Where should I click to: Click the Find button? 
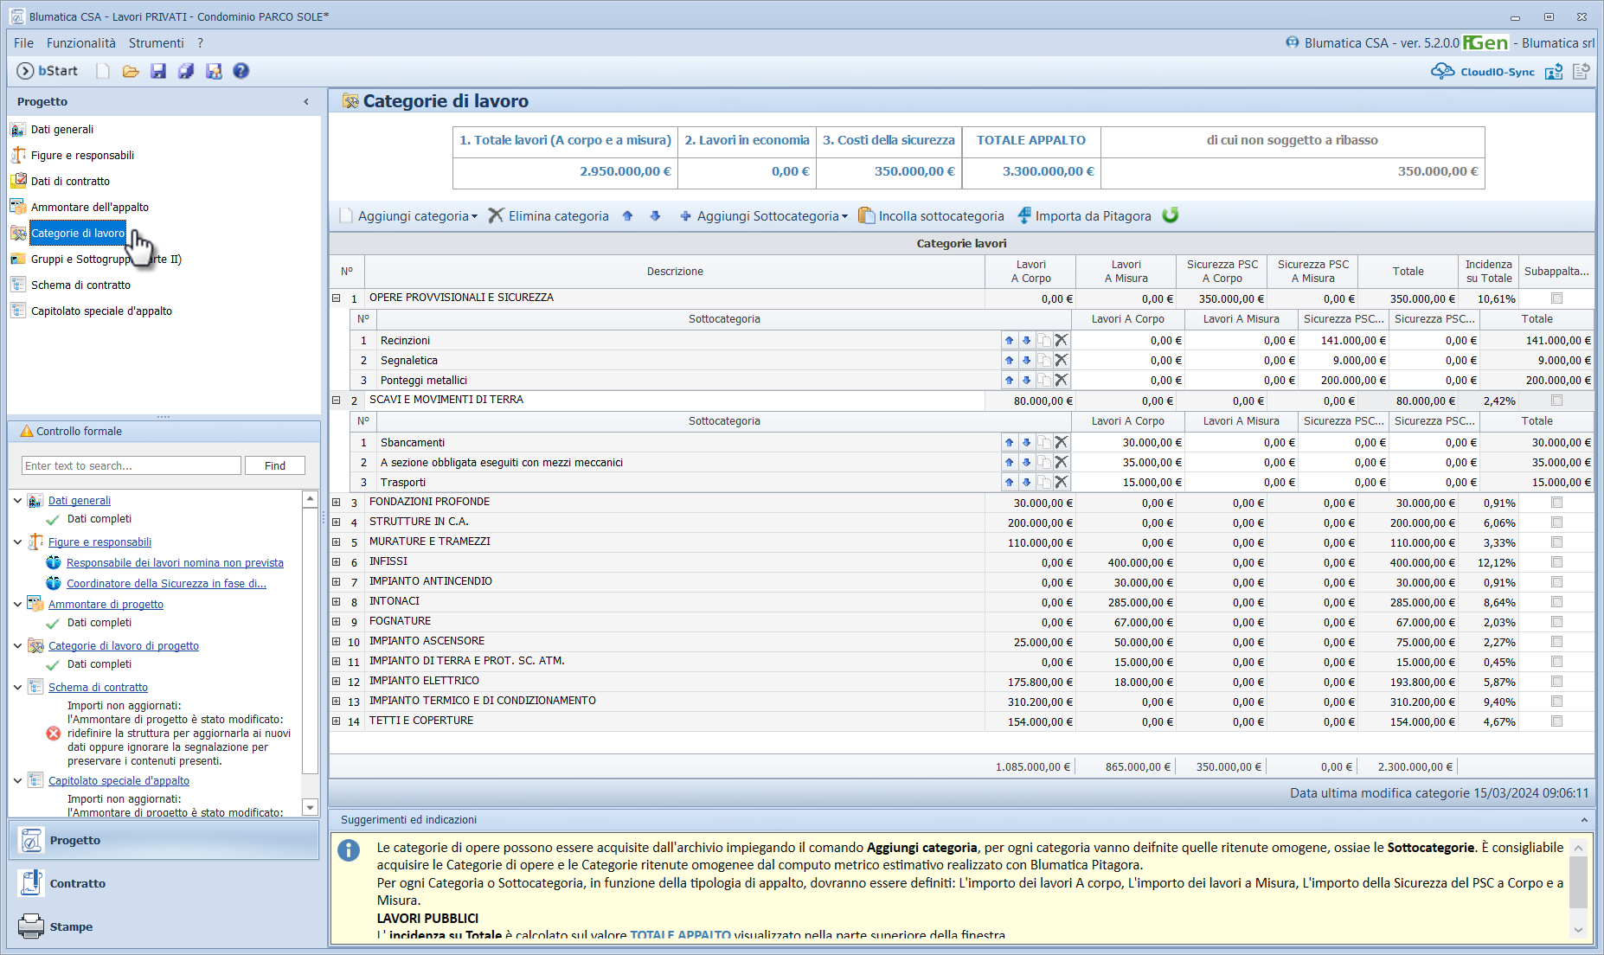274,465
